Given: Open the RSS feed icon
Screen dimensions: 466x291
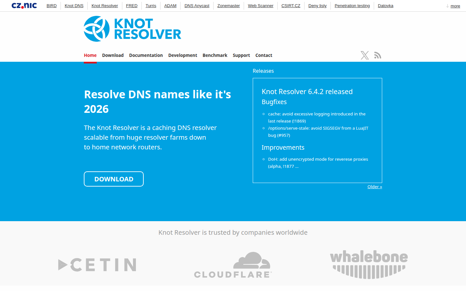Looking at the screenshot, I should [x=378, y=55].
